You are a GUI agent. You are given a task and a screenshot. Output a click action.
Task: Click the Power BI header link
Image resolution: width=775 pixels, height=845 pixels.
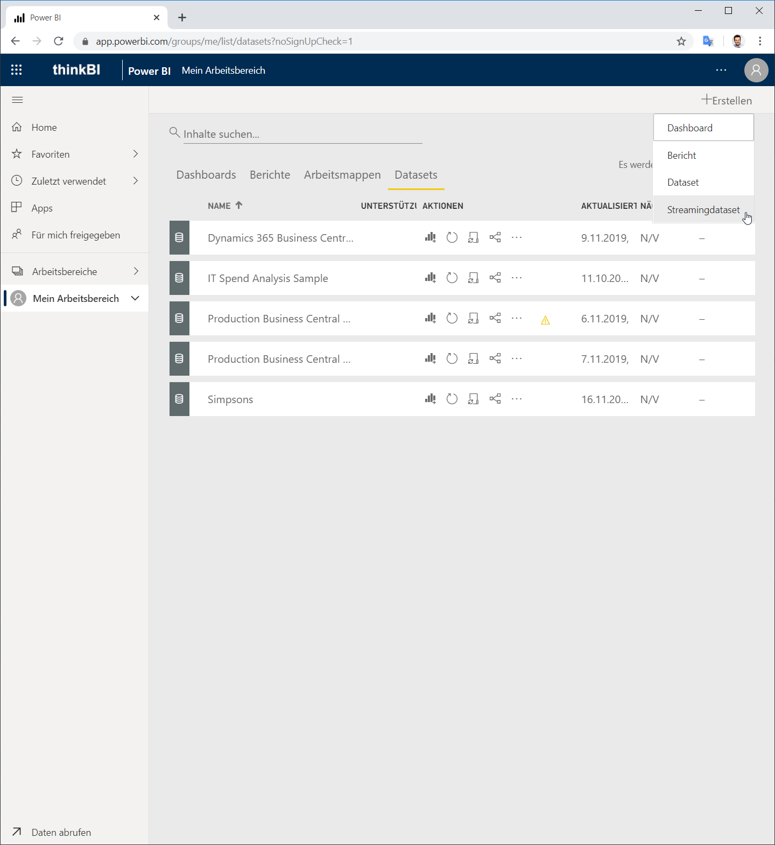(x=149, y=71)
